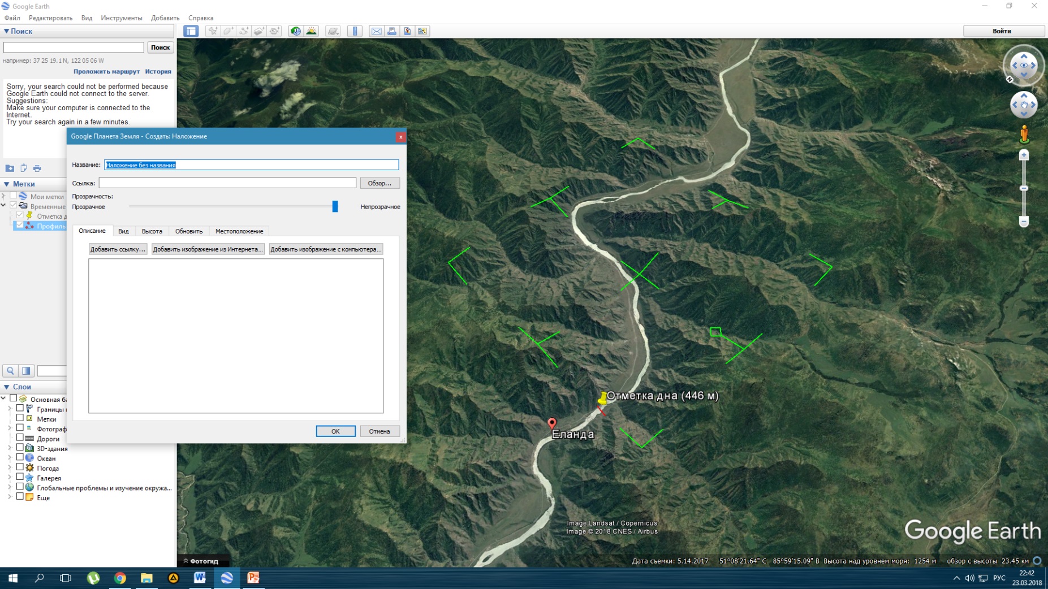Click the map zoom slider handle
The width and height of the screenshot is (1048, 589).
tap(1024, 188)
